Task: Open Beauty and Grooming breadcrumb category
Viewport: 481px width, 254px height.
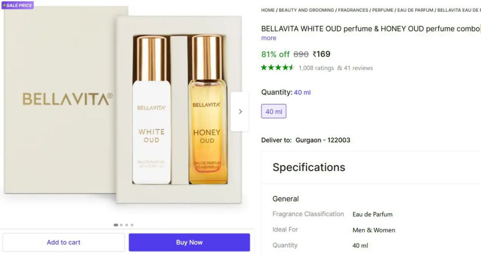Action: (x=306, y=10)
